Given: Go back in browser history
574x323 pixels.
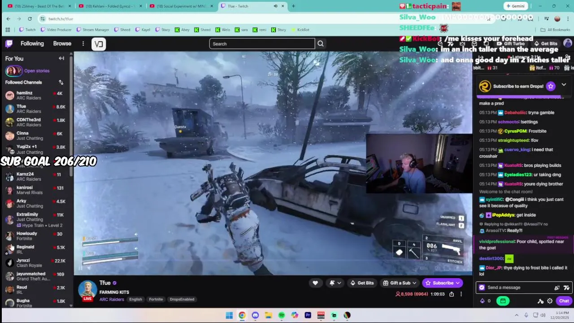Looking at the screenshot, I should (8, 18).
